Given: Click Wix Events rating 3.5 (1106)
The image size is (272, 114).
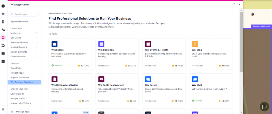Looking at the screenshot, I should click(177, 66).
